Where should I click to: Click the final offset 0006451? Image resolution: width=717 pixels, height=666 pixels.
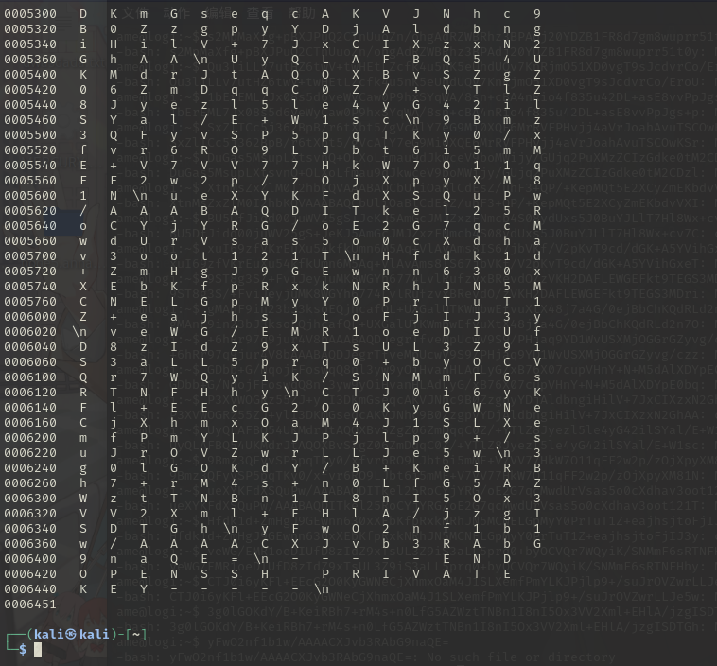[x=30, y=605]
